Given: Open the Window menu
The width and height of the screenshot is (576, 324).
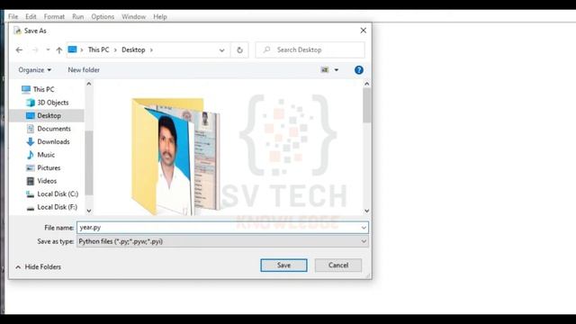Looking at the screenshot, I should click(x=134, y=16).
